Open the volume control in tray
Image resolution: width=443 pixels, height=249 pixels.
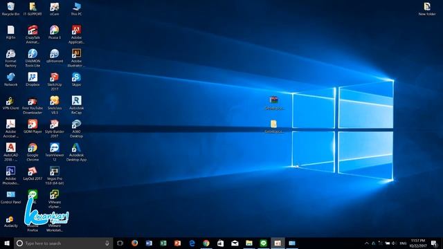(x=394, y=243)
